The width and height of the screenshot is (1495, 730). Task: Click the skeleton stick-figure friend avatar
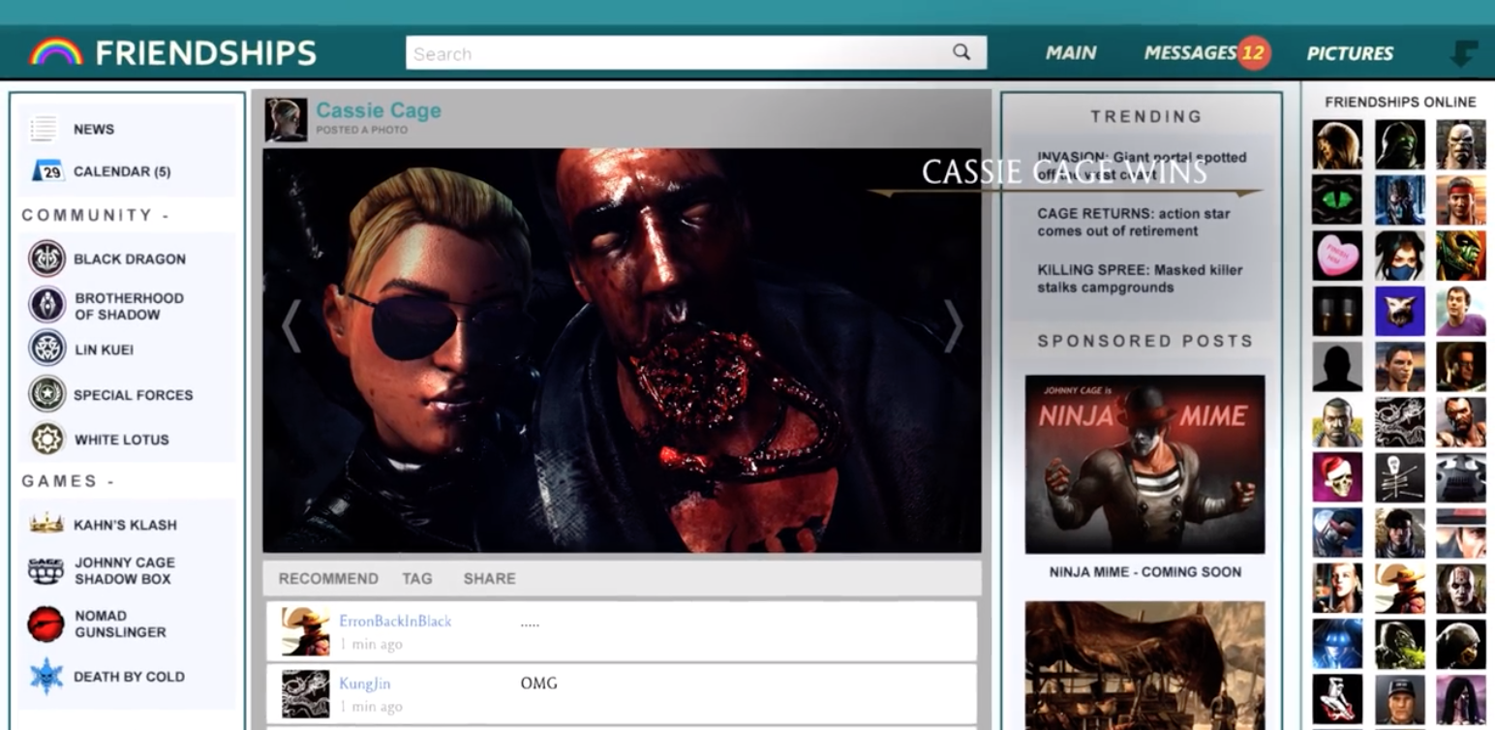pos(1399,477)
